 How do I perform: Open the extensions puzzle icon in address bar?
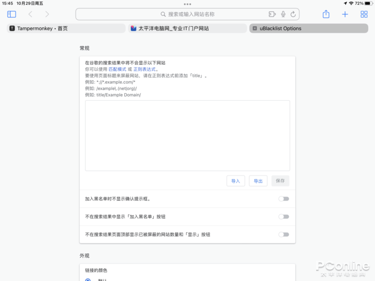coord(272,14)
